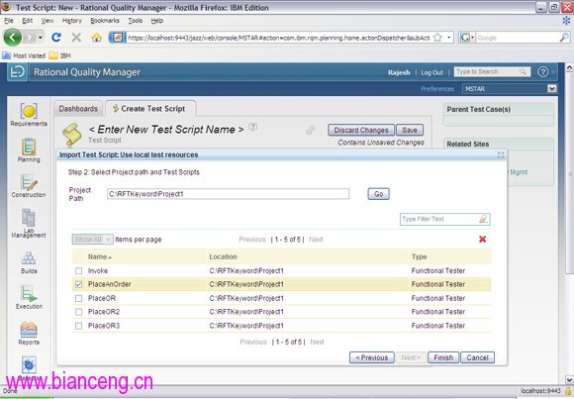The width and height of the screenshot is (574, 399).
Task: Go to the browser home icon
Action: click(96, 38)
